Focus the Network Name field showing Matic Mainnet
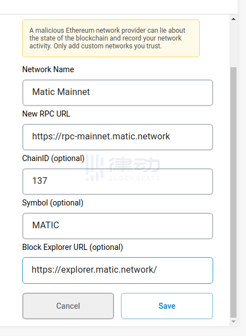 (x=117, y=93)
